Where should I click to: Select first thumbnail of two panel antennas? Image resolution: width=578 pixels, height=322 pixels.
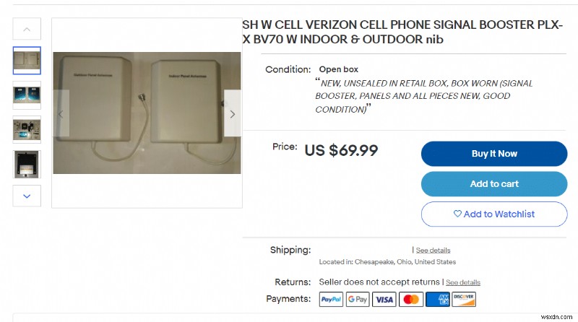[x=27, y=61]
